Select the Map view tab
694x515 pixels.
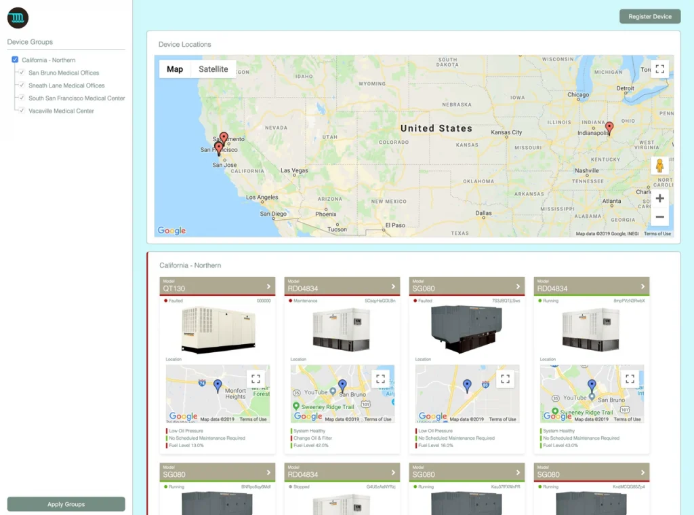175,69
